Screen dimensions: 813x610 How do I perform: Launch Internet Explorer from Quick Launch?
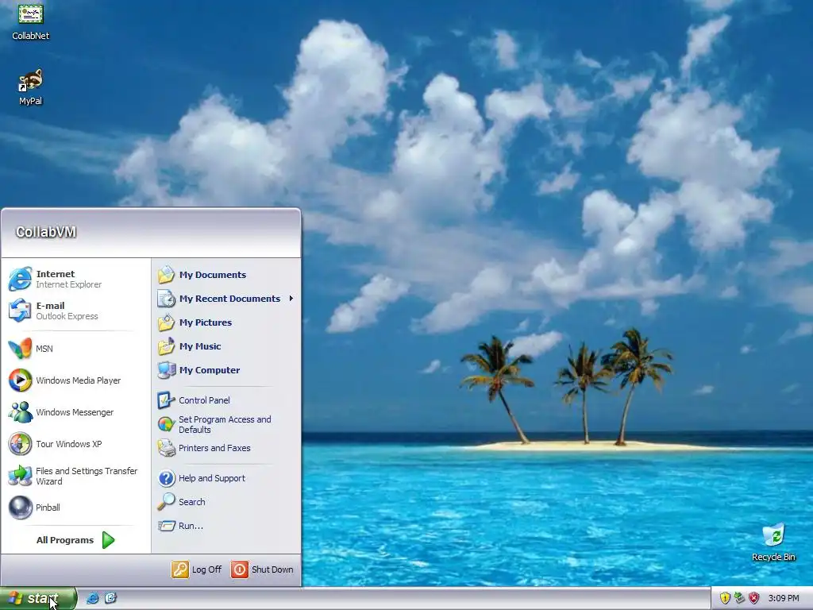(x=92, y=598)
